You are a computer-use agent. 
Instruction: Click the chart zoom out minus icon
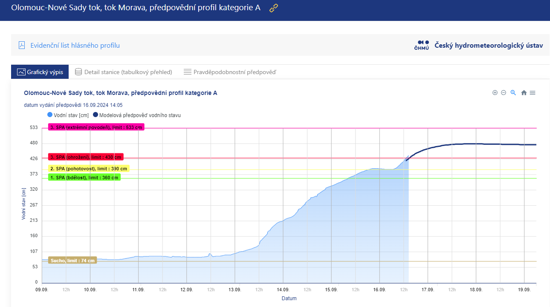pyautogui.click(x=504, y=93)
